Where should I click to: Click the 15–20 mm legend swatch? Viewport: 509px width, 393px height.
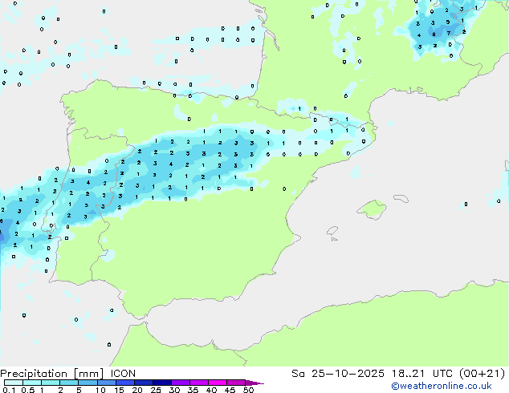point(124,383)
